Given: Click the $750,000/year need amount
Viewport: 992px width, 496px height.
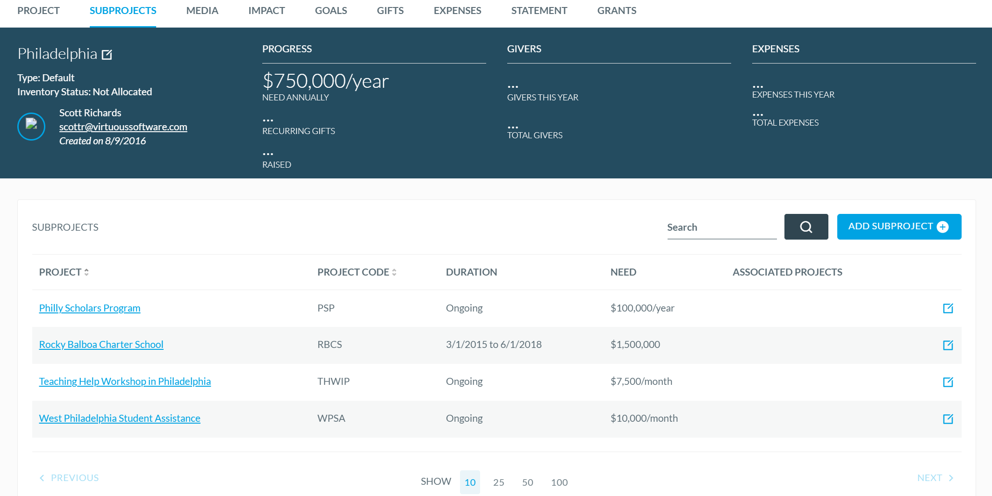Looking at the screenshot, I should coord(325,81).
